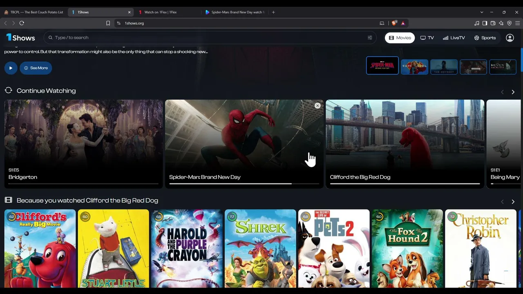
Task: Click the 1Shows logo in the header
Action: (x=20, y=38)
